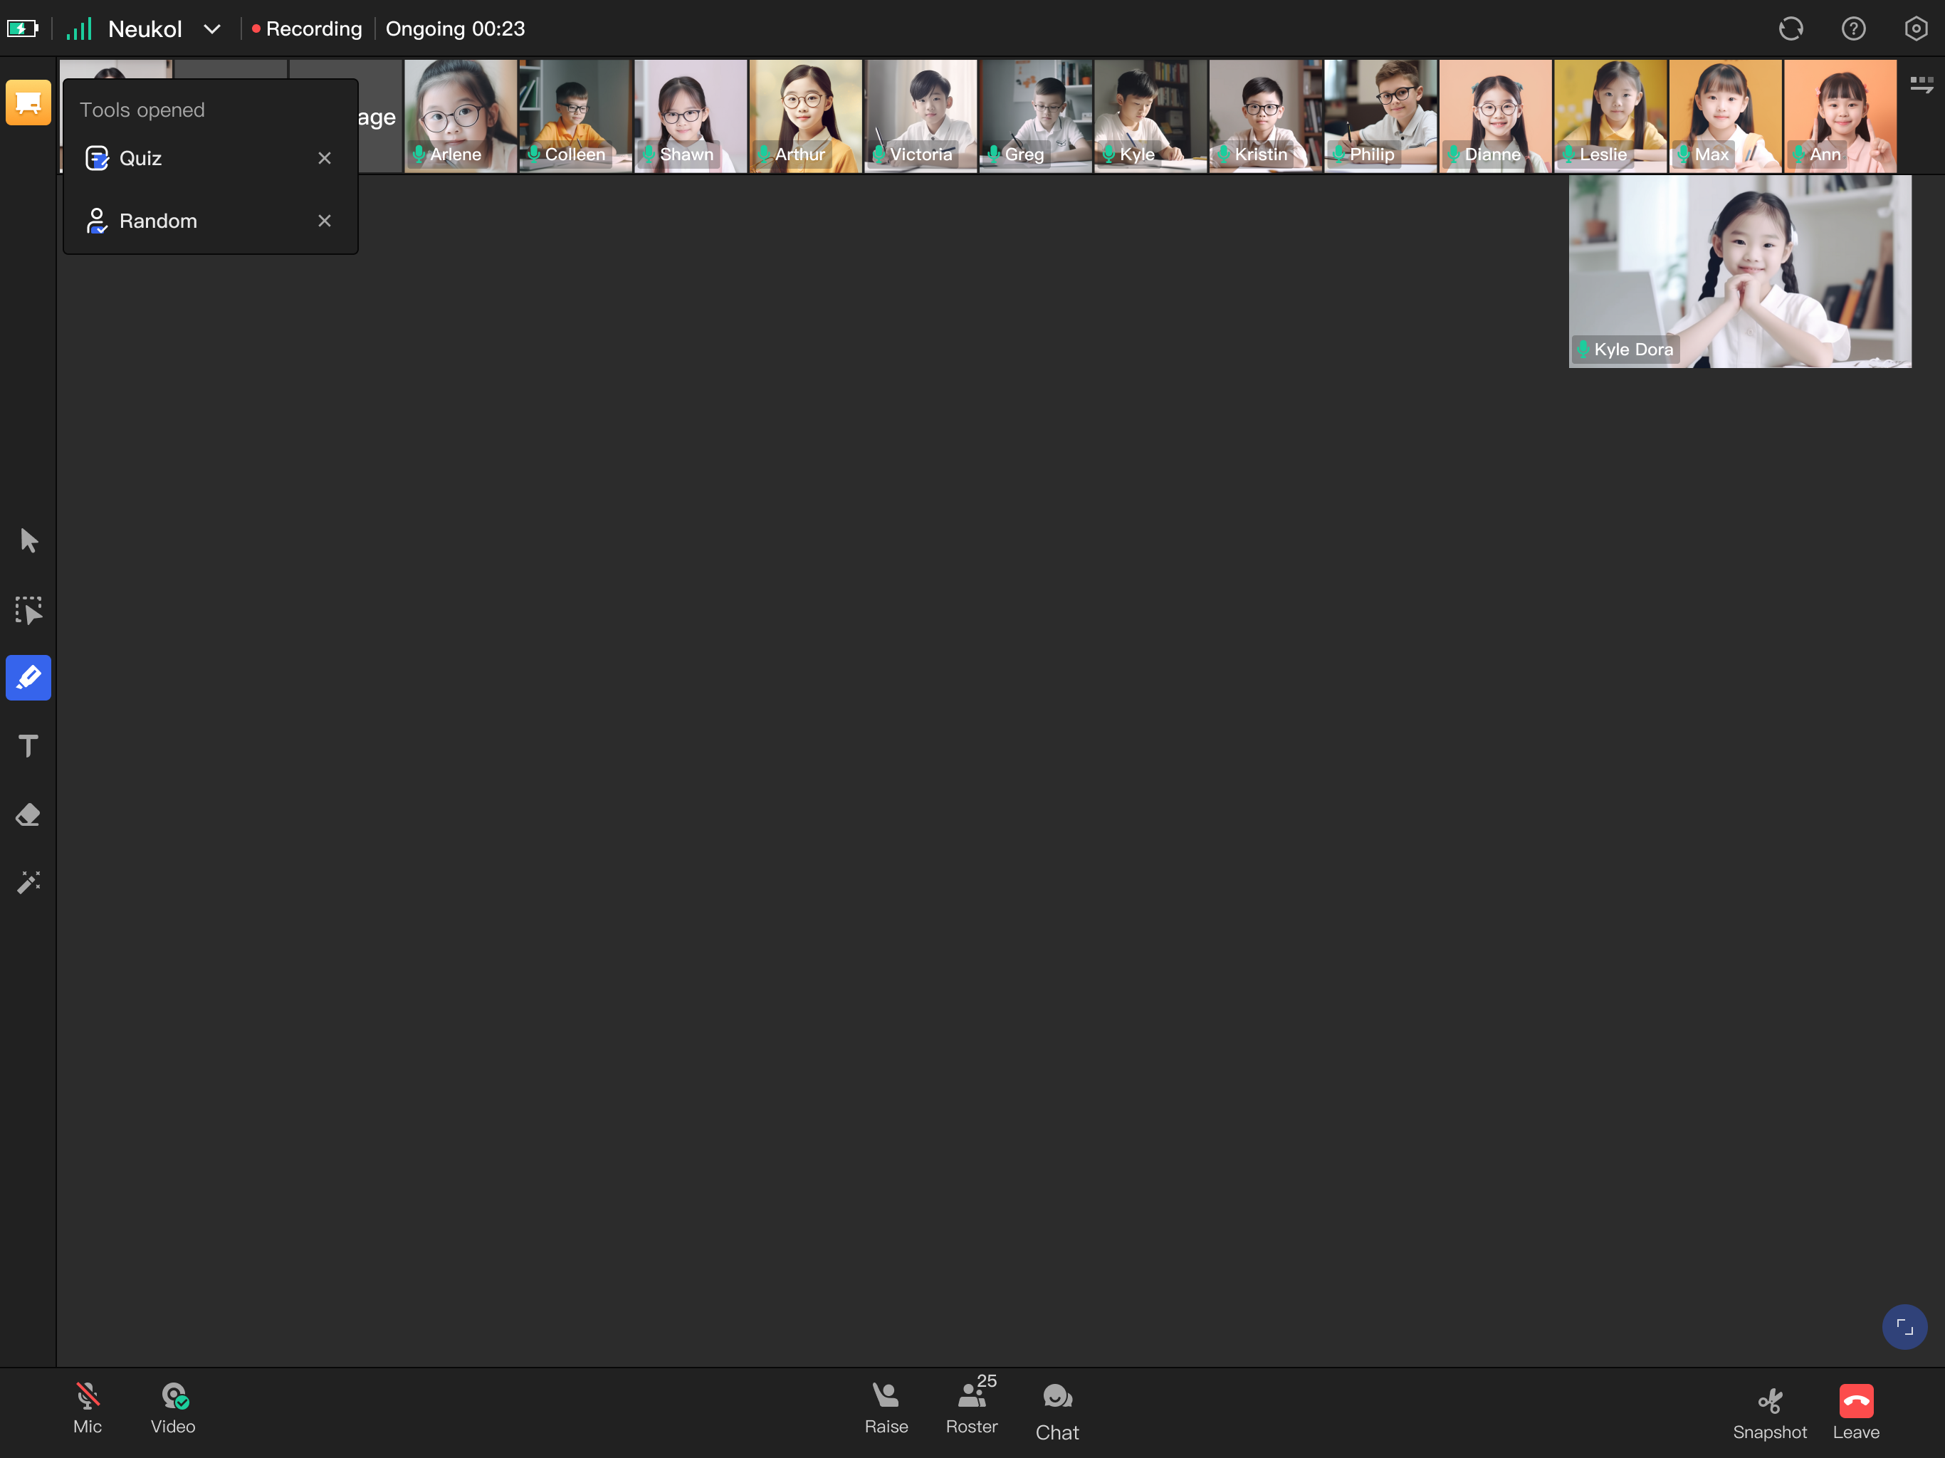Screen dimensions: 1945x1458
Task: Activate the pen drawing tool
Action: click(28, 677)
